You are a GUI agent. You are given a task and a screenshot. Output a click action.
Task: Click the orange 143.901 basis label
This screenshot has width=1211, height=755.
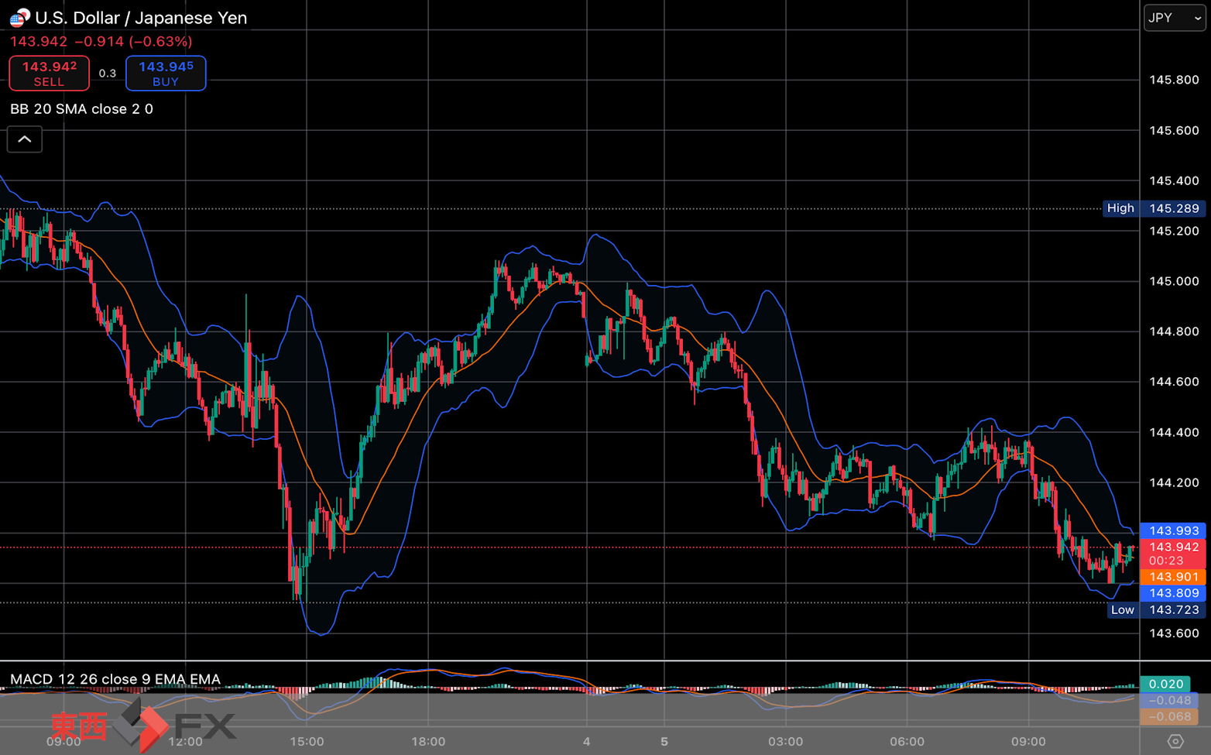[x=1173, y=577]
